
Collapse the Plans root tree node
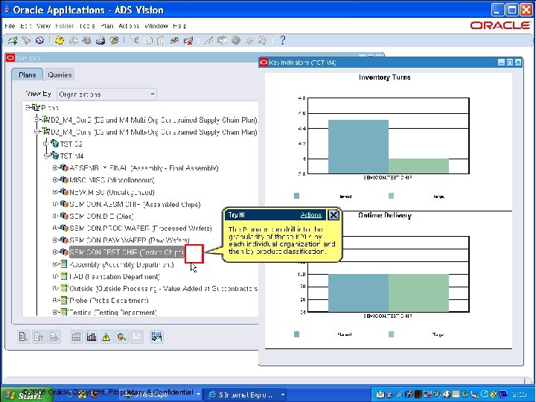[28, 108]
